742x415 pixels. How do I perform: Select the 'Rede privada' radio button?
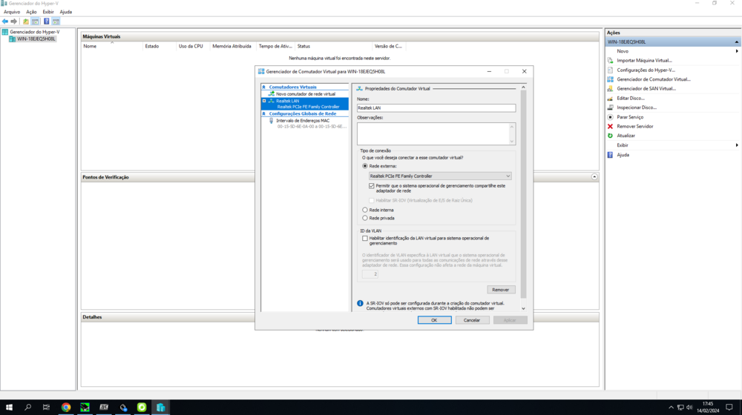[x=365, y=218]
